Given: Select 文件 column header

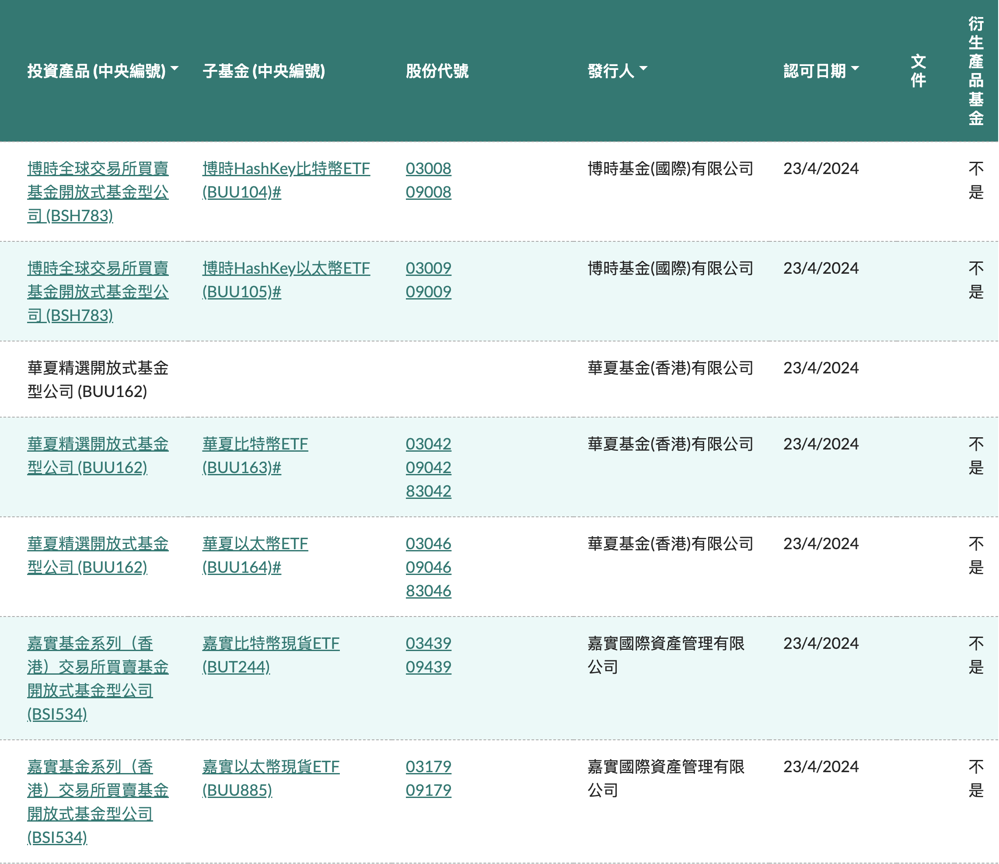Looking at the screenshot, I should point(919,71).
